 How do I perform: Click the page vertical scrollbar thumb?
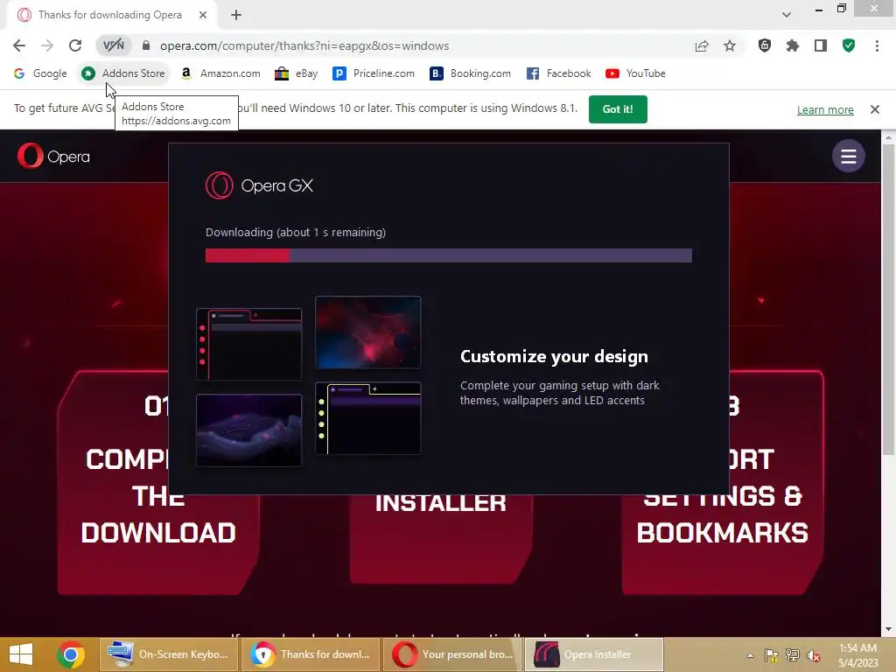(x=888, y=300)
